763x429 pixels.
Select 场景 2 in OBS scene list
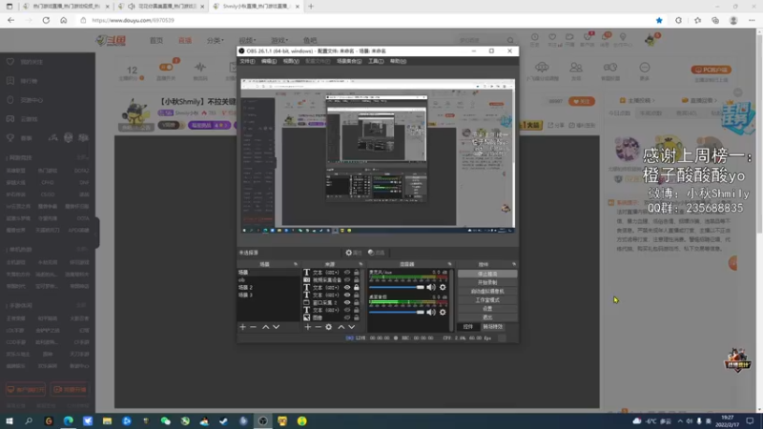(x=268, y=288)
